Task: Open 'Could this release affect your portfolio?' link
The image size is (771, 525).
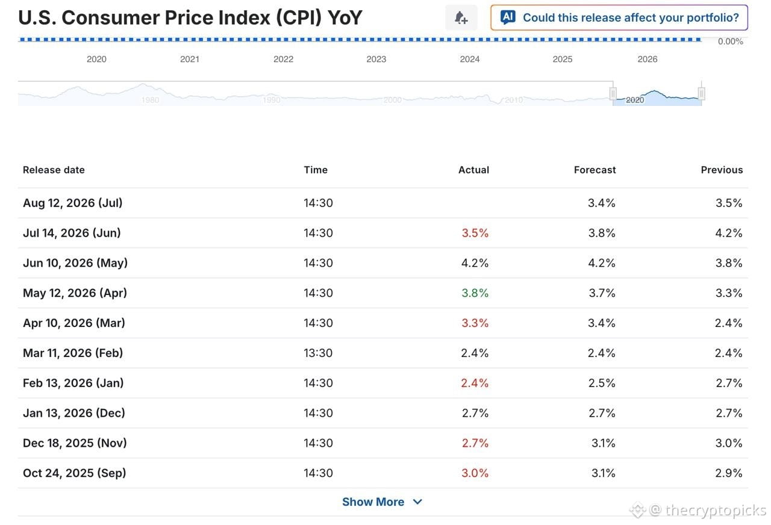Action: 619,17
